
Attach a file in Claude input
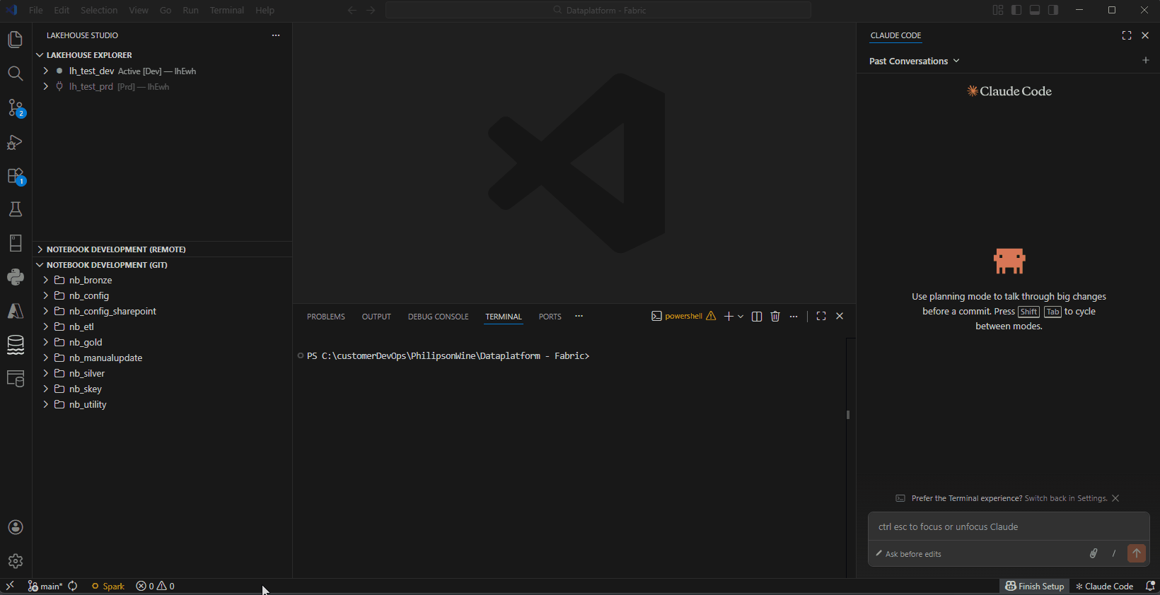1094,553
